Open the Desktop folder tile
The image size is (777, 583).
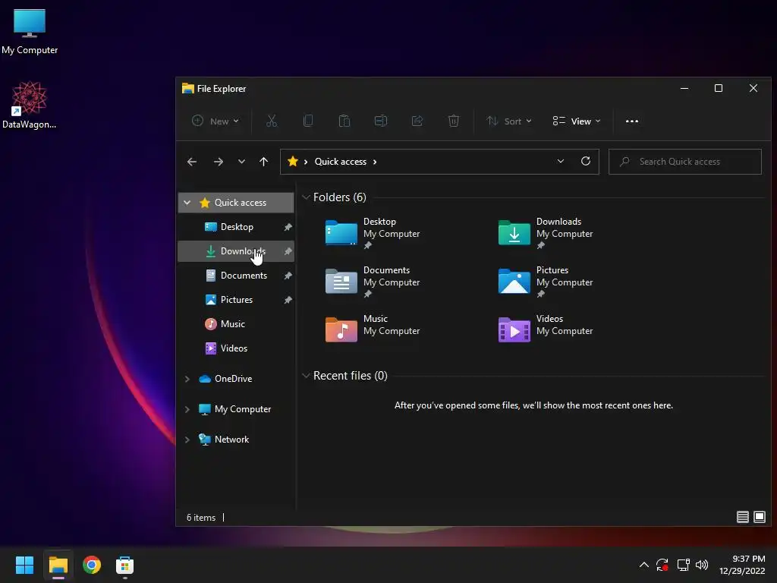tap(373, 233)
